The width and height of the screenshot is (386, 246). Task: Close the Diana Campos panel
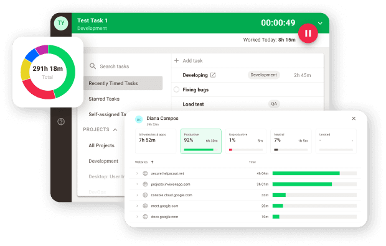tap(354, 119)
